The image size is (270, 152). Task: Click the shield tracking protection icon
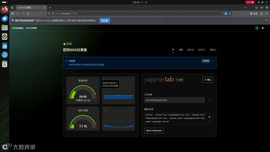click(49, 14)
